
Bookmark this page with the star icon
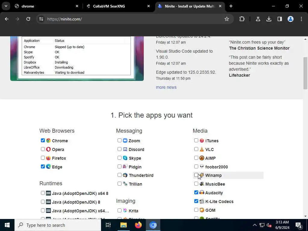[x=227, y=19]
